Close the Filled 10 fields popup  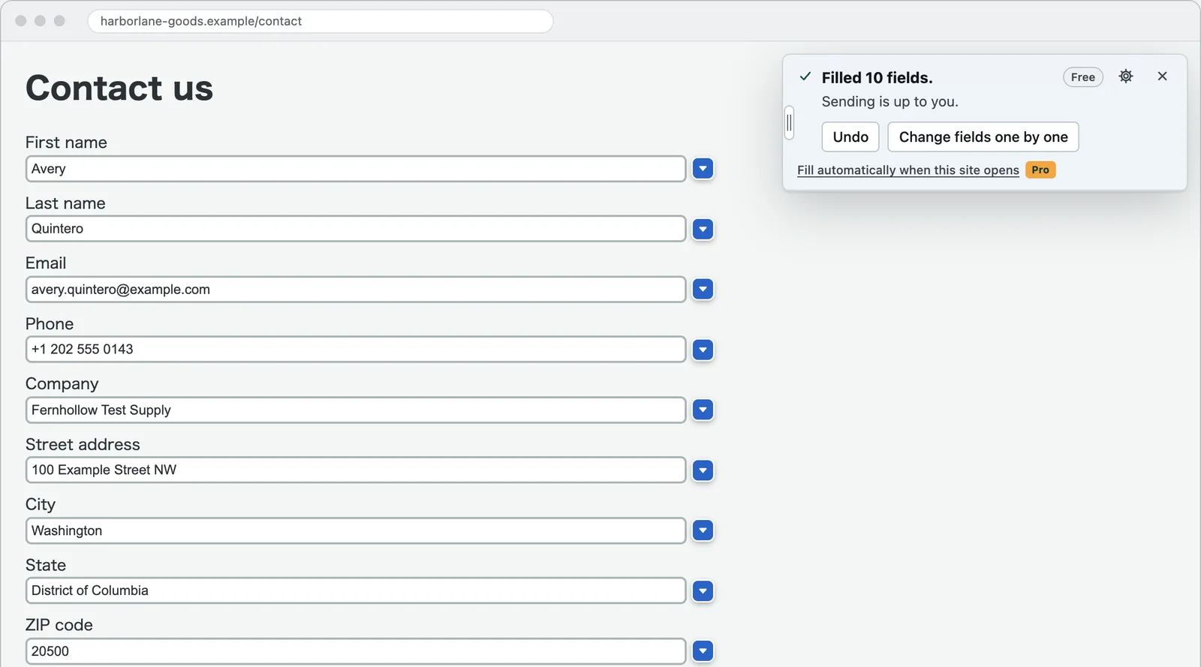coord(1162,77)
